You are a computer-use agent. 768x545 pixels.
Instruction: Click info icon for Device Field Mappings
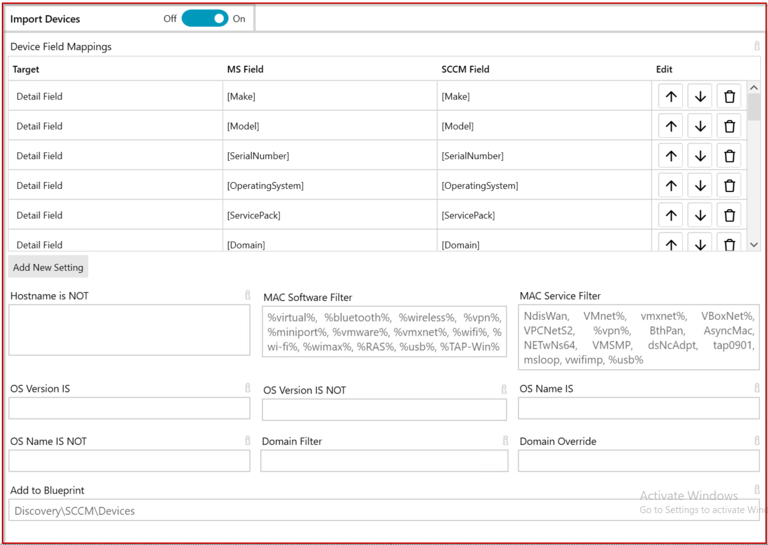[757, 46]
